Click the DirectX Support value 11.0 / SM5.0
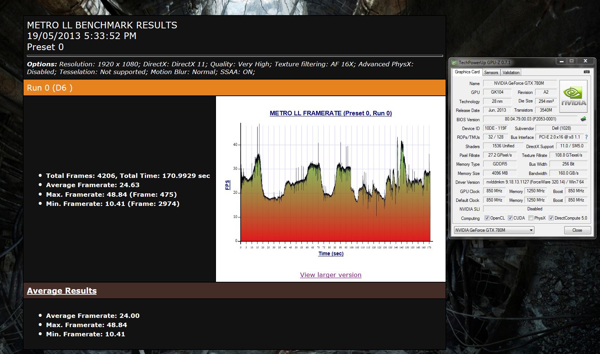600x354 pixels. point(572,146)
